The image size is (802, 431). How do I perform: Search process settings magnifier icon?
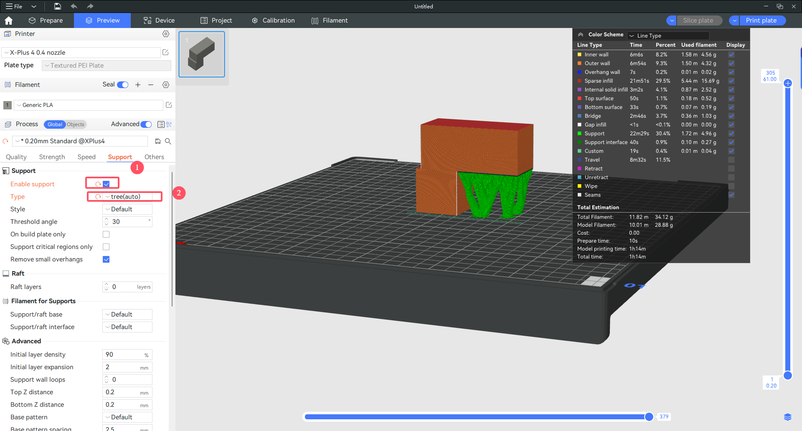(x=168, y=141)
